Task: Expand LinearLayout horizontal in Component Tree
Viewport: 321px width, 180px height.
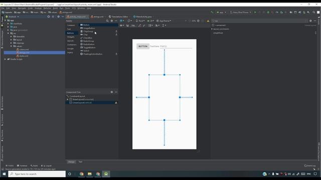Action: pyautogui.click(x=68, y=99)
